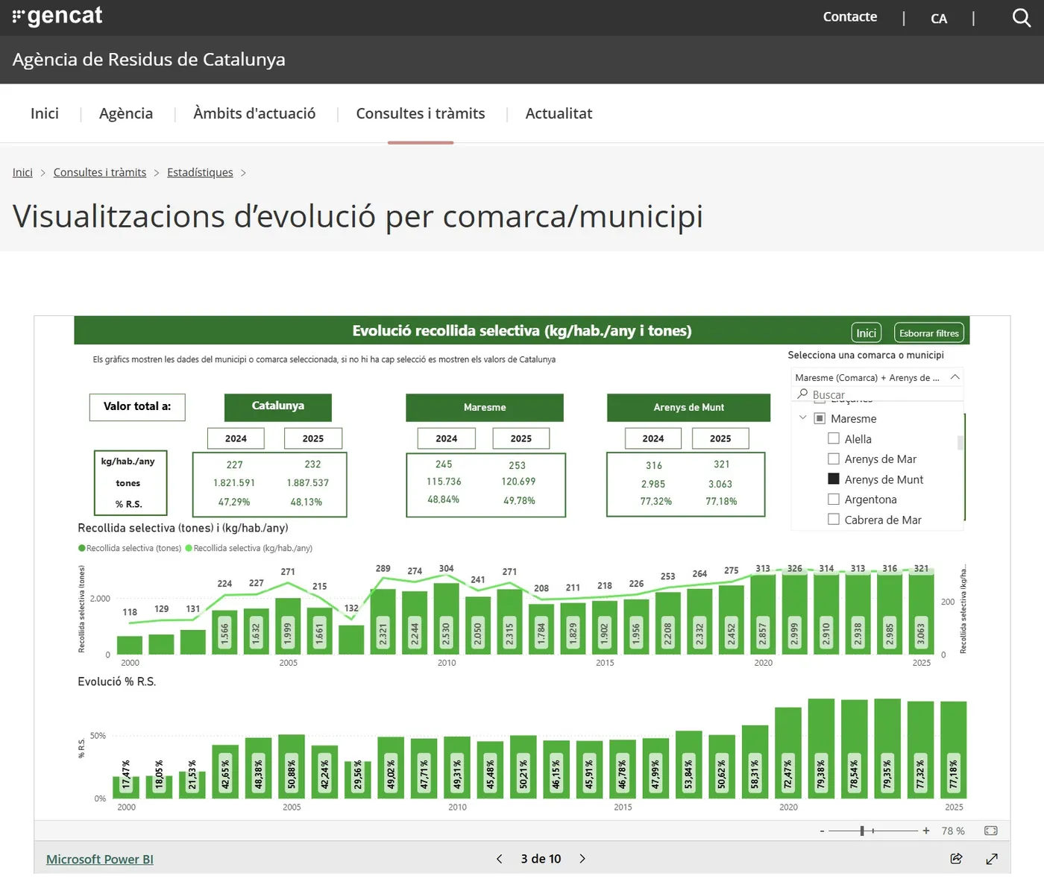Uncheck the Arenys de Munt checkbox

pyautogui.click(x=834, y=479)
